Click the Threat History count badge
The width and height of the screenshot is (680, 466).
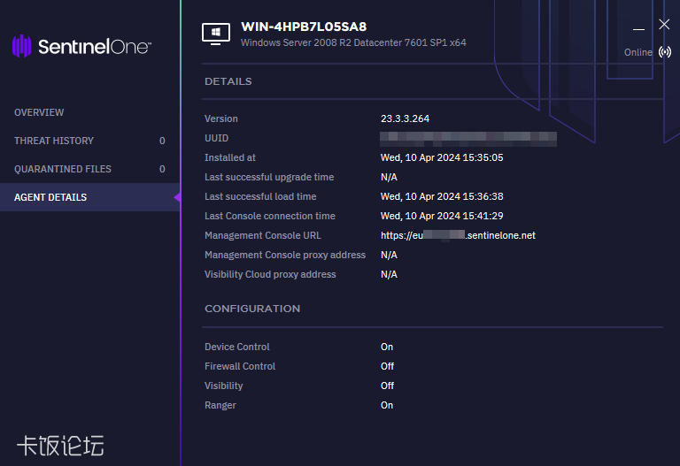[162, 141]
